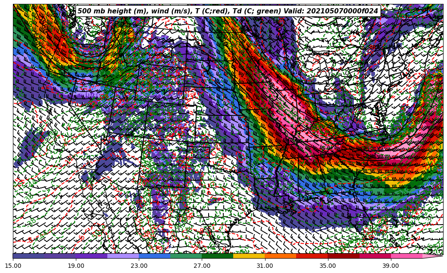
Task: Click the plot title text at top
Action: [228, 11]
